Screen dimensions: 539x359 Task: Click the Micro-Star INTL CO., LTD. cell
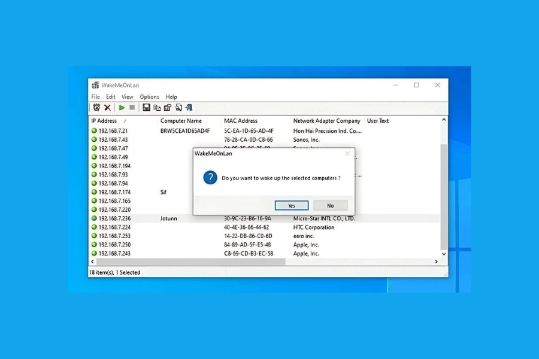[x=324, y=218]
